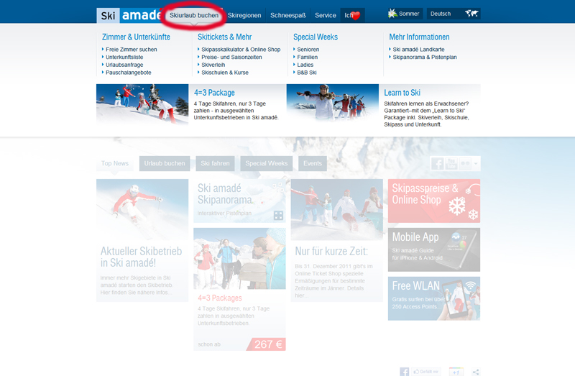Screen dimensions: 575x376
Task: Click the fullscreen icon on Skipanorama tile
Action: [278, 216]
